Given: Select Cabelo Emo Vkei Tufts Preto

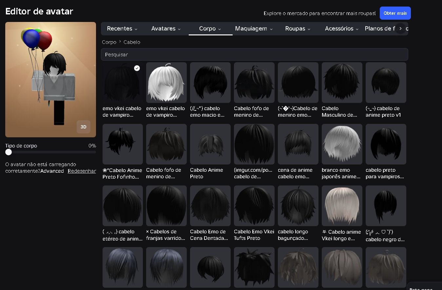Looking at the screenshot, I should tap(254, 206).
